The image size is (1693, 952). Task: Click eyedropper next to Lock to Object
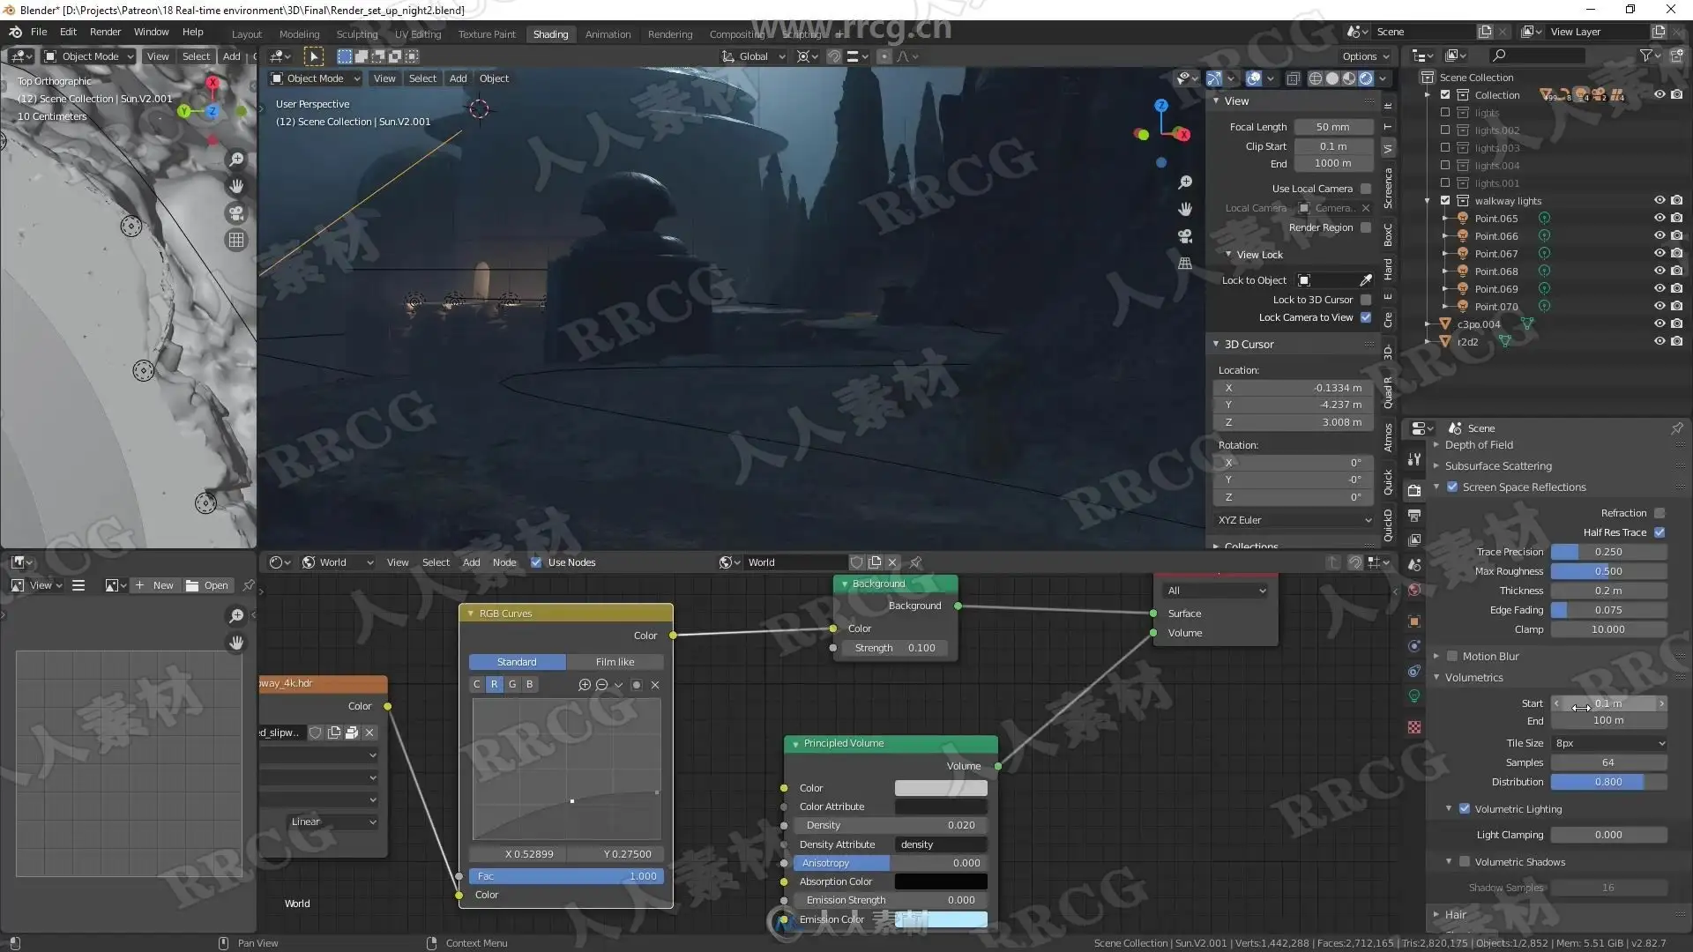[x=1366, y=280]
